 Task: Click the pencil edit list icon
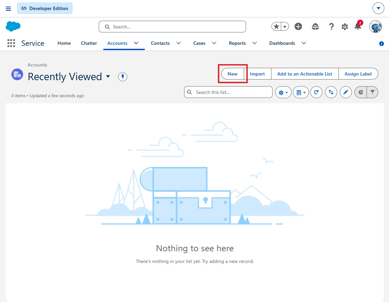[x=345, y=92]
